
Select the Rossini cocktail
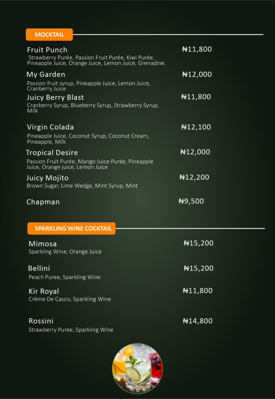tap(41, 321)
